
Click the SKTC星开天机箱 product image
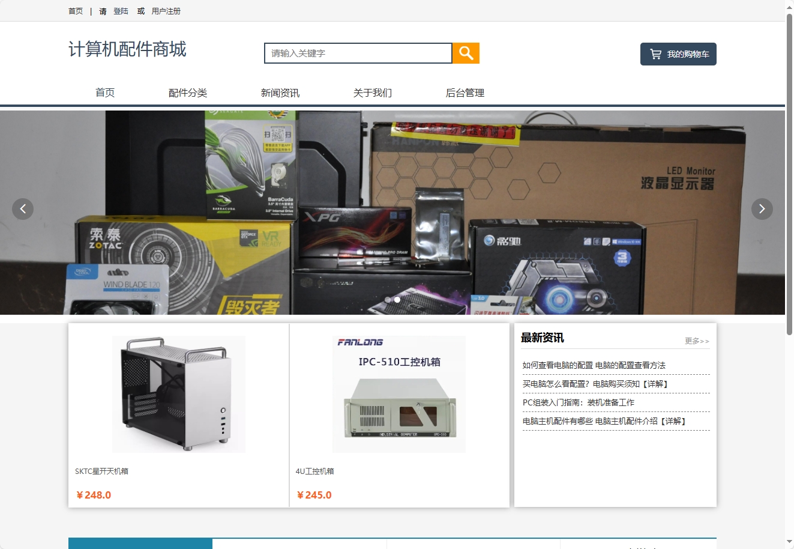tap(178, 393)
